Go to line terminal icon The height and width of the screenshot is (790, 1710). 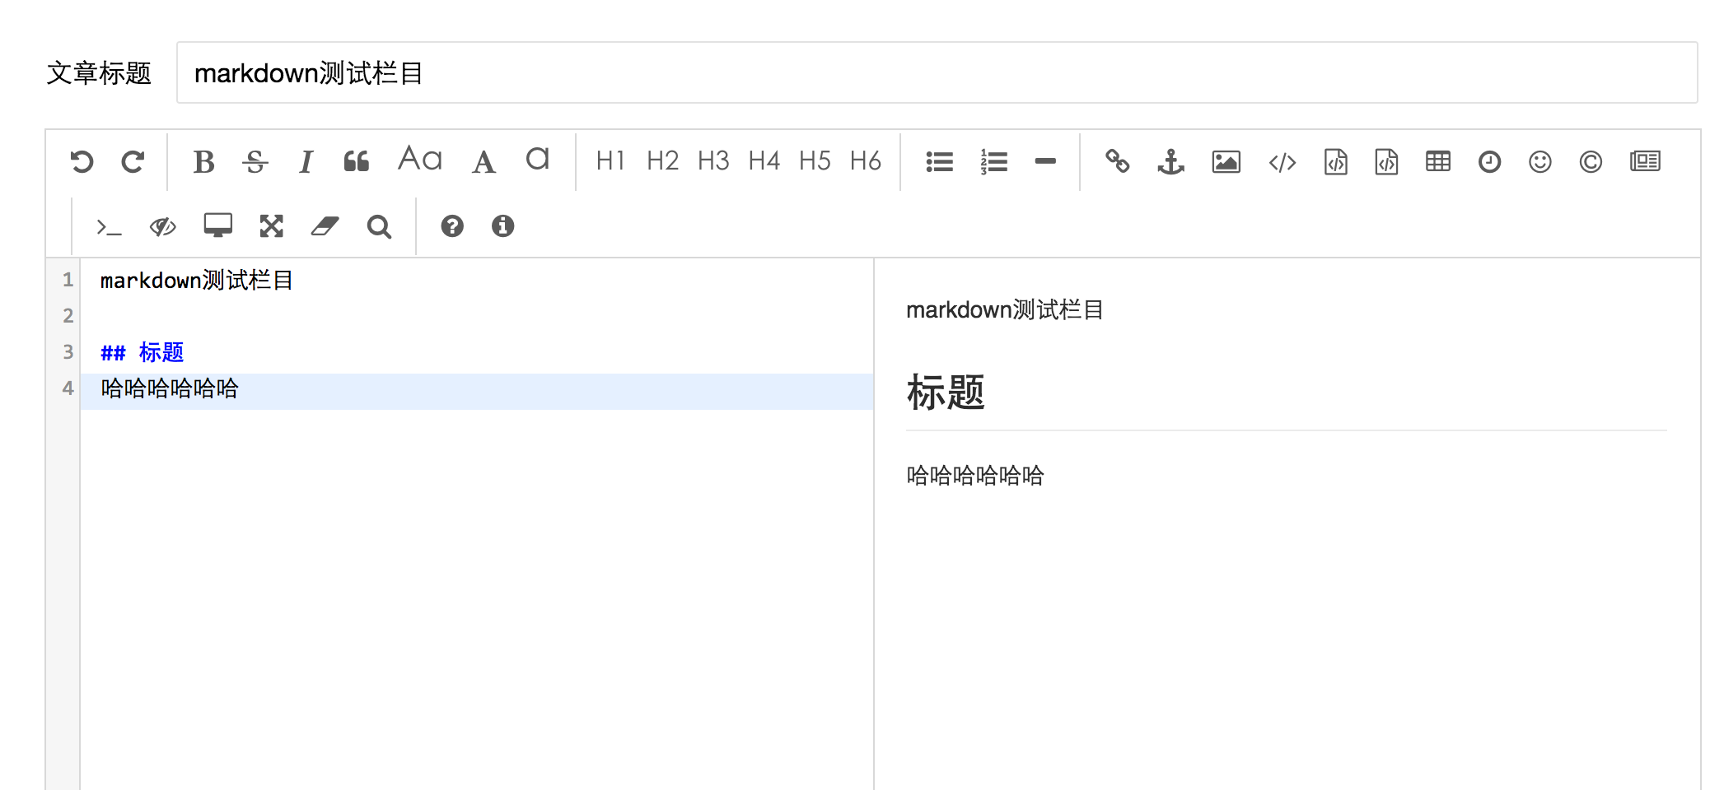[109, 226]
